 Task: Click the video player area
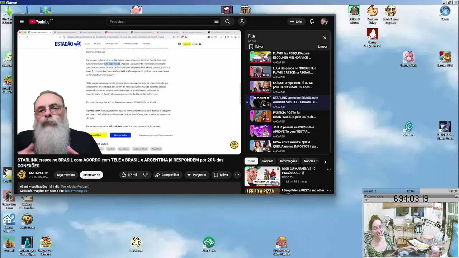point(129,92)
